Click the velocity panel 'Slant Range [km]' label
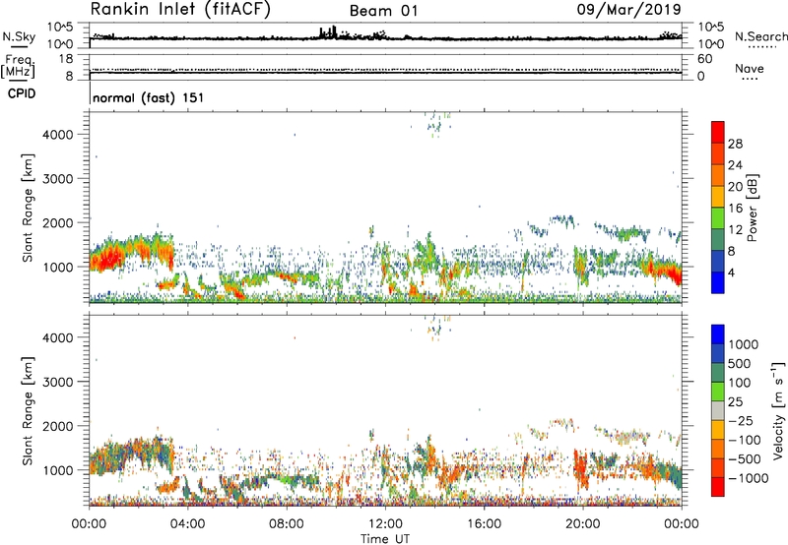788x545 pixels. [28, 410]
